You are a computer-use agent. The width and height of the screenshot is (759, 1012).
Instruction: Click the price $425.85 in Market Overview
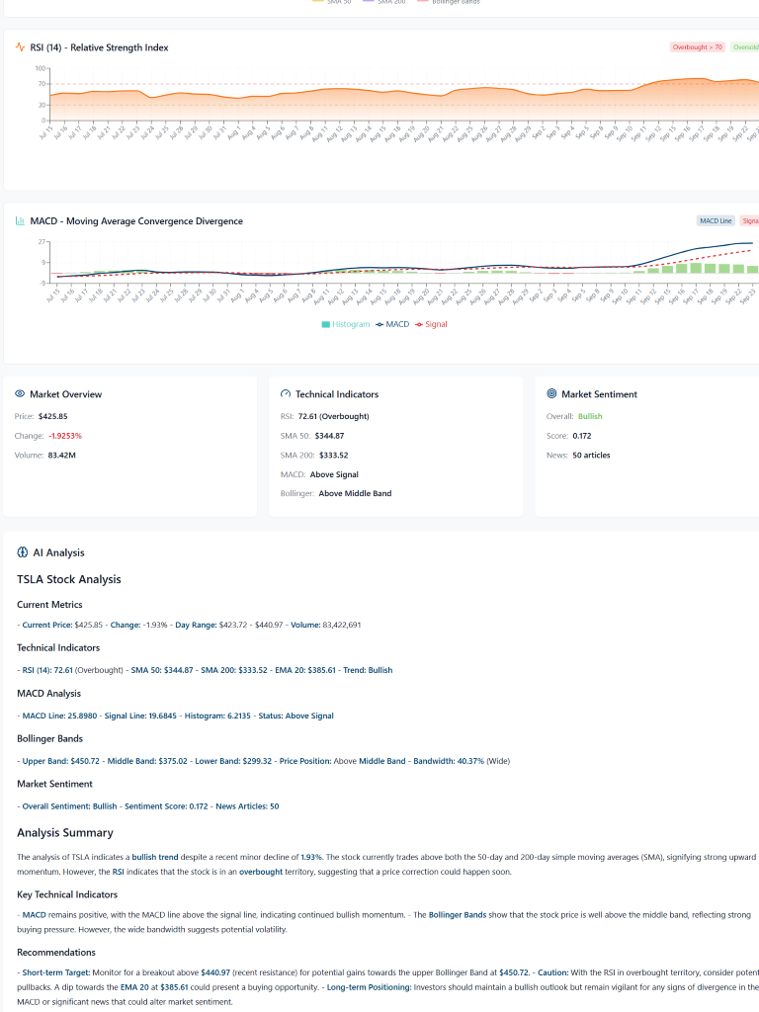click(53, 416)
